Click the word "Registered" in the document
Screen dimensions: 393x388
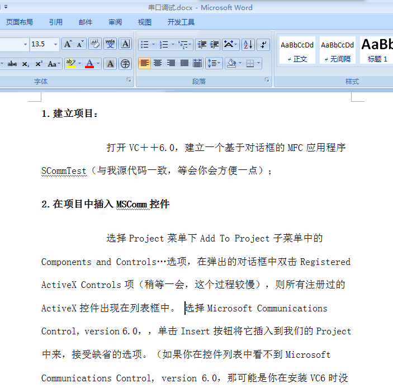click(325, 262)
